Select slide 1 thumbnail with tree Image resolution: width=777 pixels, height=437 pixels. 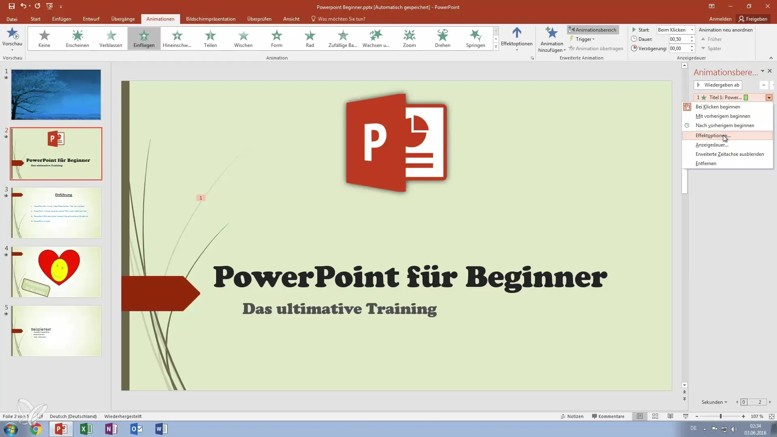click(56, 95)
